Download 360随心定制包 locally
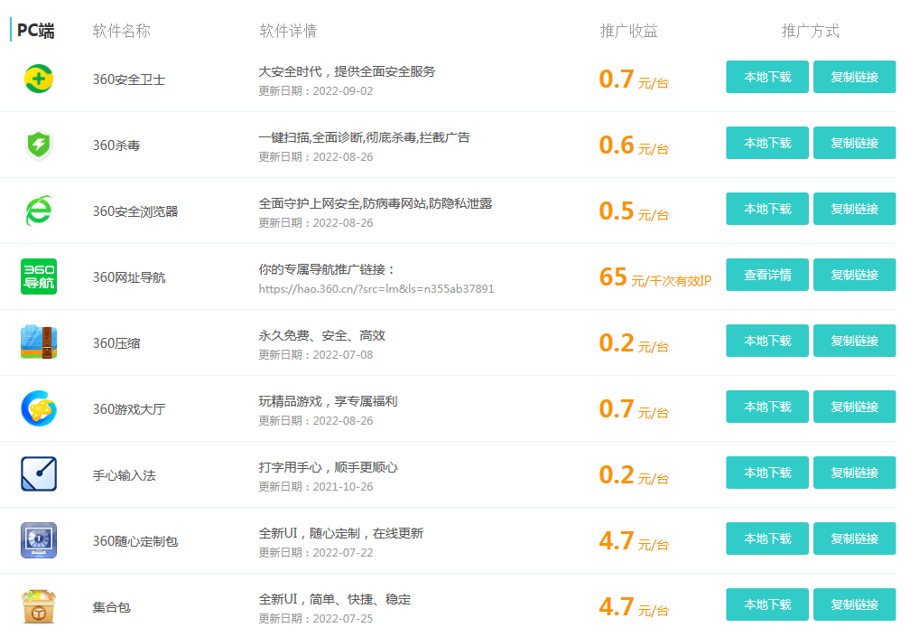910x637 pixels. coord(767,539)
